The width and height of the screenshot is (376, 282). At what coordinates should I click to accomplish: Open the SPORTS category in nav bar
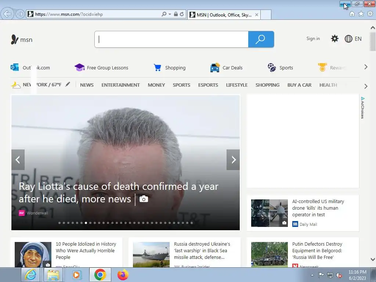(181, 85)
